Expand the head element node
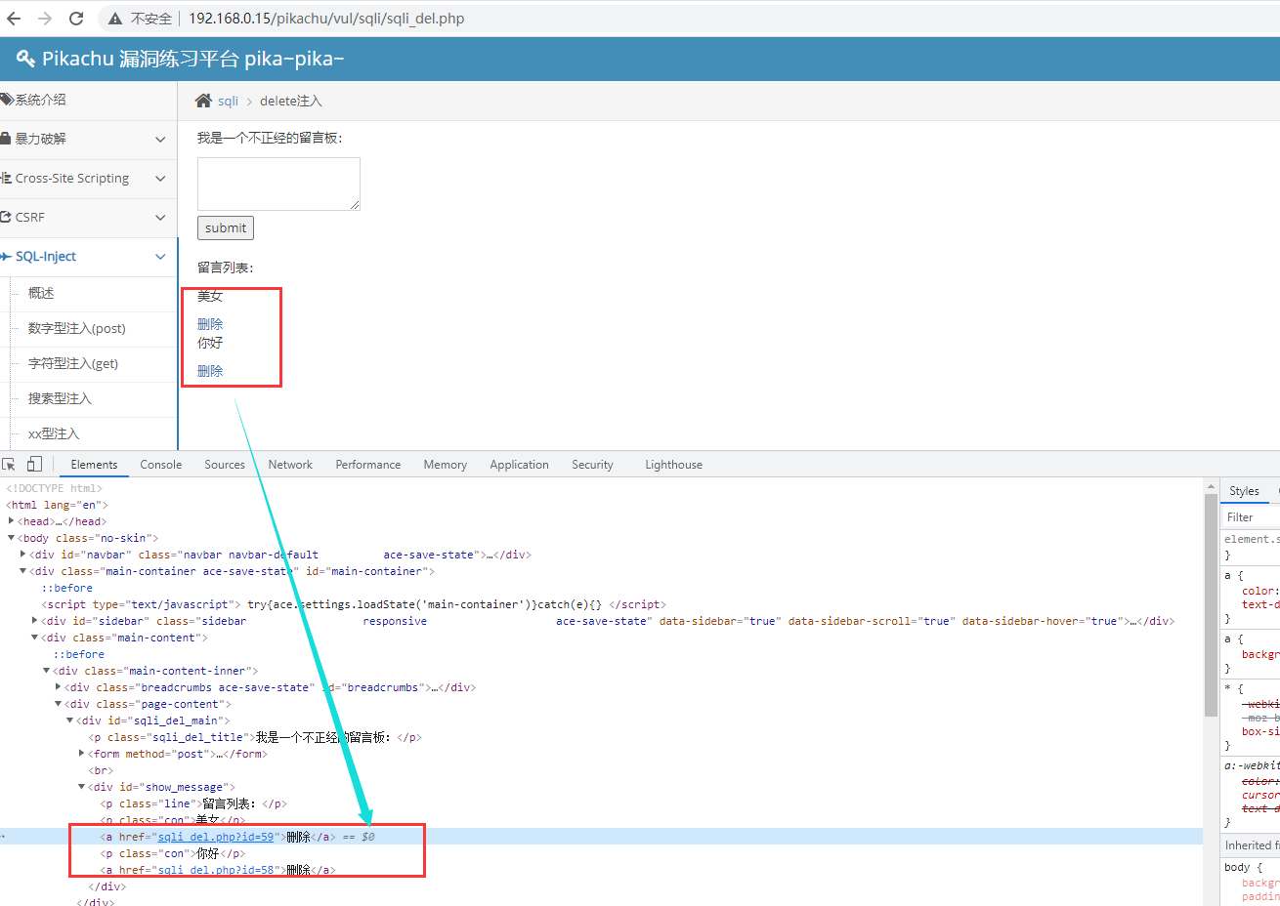1280x906 pixels. click(11, 521)
